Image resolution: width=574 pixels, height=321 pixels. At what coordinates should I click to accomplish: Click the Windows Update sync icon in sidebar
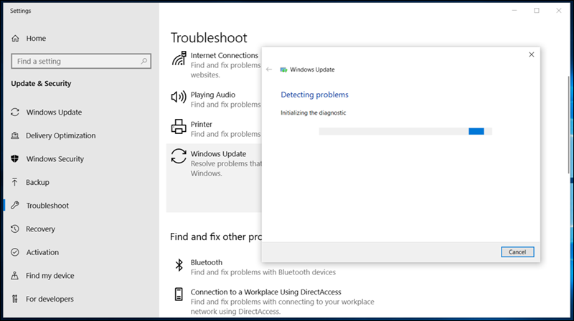(x=15, y=112)
